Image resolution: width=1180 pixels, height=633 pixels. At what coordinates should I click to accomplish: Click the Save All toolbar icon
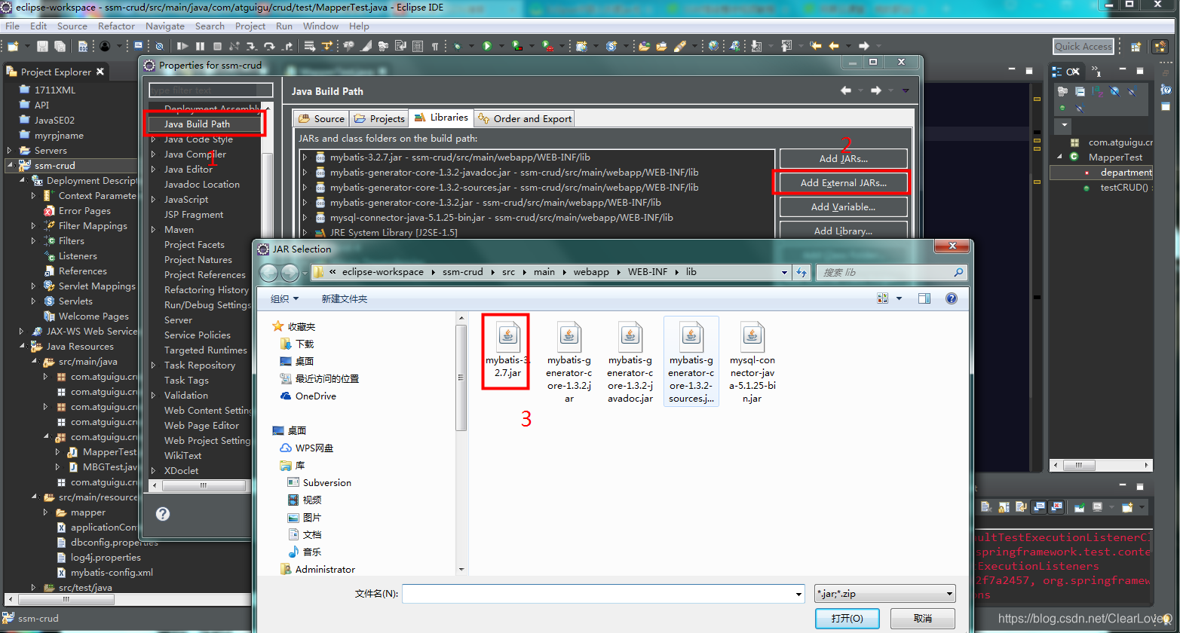click(x=60, y=46)
